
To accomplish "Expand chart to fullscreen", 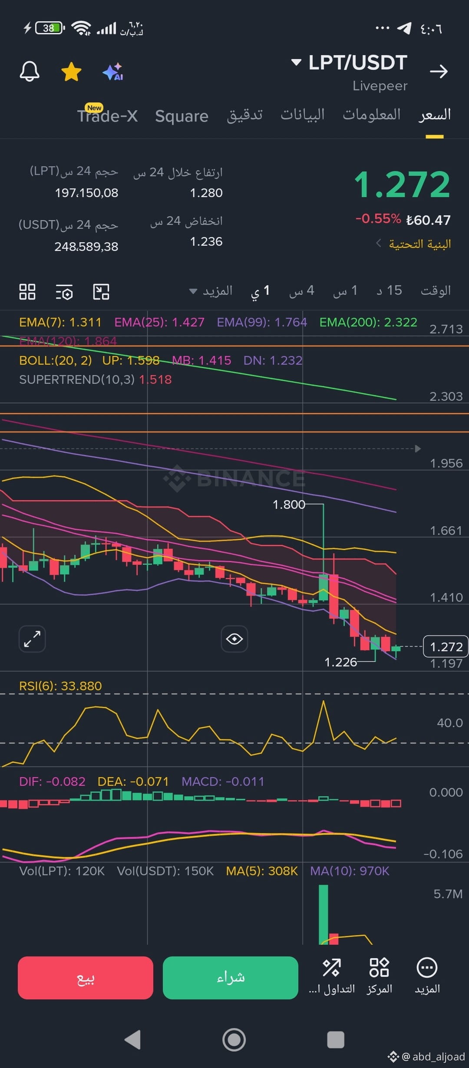I will [32, 639].
